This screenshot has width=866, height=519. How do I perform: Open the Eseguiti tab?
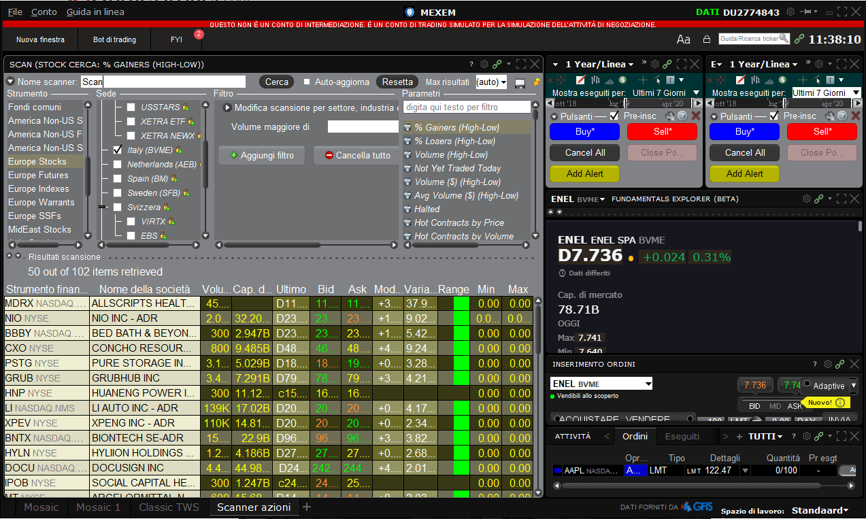pos(682,436)
